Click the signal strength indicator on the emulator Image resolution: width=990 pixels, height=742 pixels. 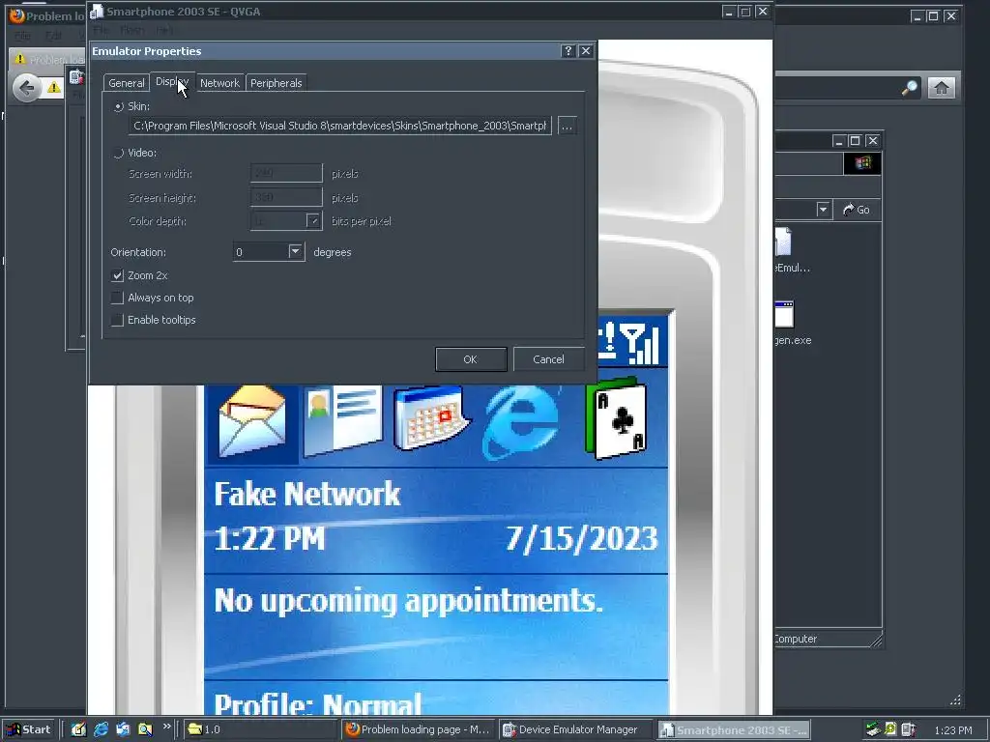tap(640, 343)
